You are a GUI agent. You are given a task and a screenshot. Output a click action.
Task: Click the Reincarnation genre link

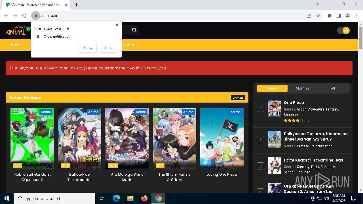pyautogui.click(x=321, y=146)
